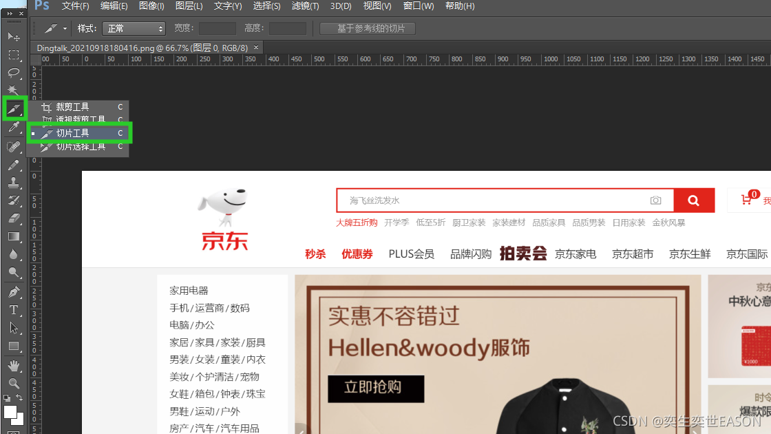Click the Slice tool in the toolbar

point(14,109)
